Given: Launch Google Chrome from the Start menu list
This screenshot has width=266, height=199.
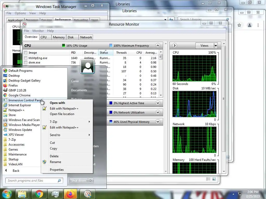Looking at the screenshot, I should point(19,95).
